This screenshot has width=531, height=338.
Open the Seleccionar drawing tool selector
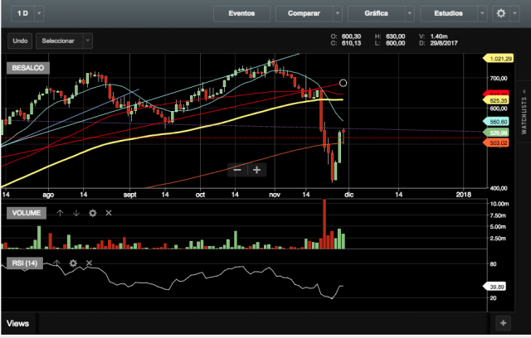(59, 41)
